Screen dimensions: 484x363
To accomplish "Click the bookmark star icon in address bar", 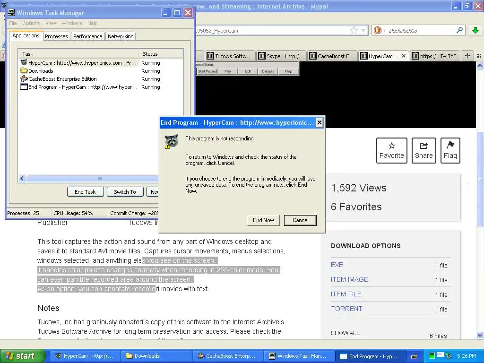I will coord(354,30).
